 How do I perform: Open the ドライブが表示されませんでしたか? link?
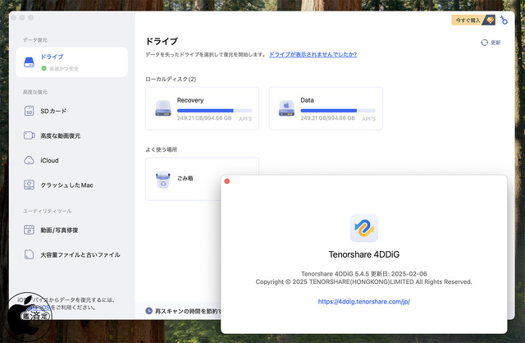(313, 54)
